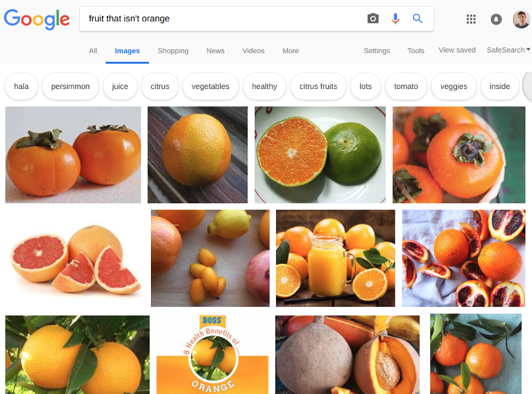Switch to the All results tab

92,51
